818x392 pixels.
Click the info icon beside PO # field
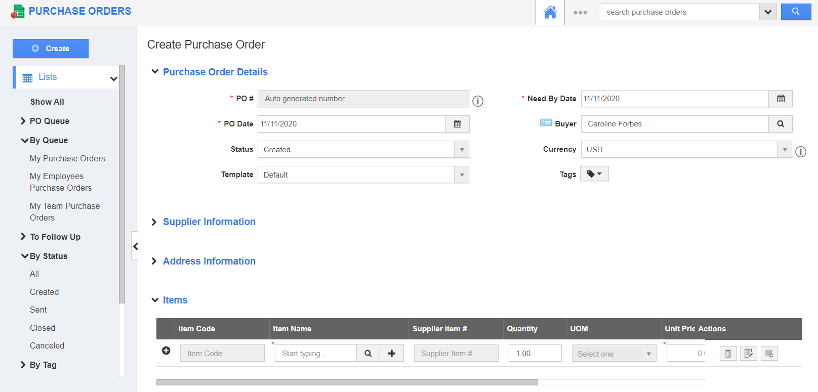pyautogui.click(x=477, y=101)
